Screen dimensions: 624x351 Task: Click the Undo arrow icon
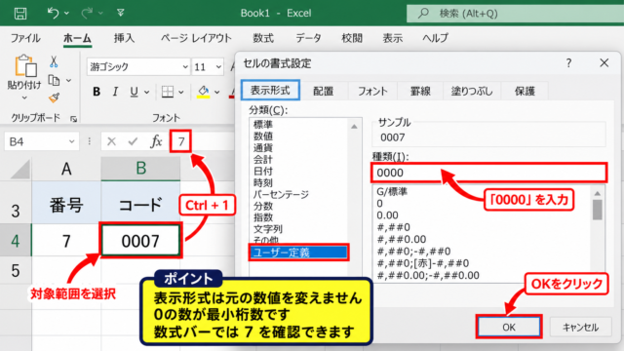53,13
